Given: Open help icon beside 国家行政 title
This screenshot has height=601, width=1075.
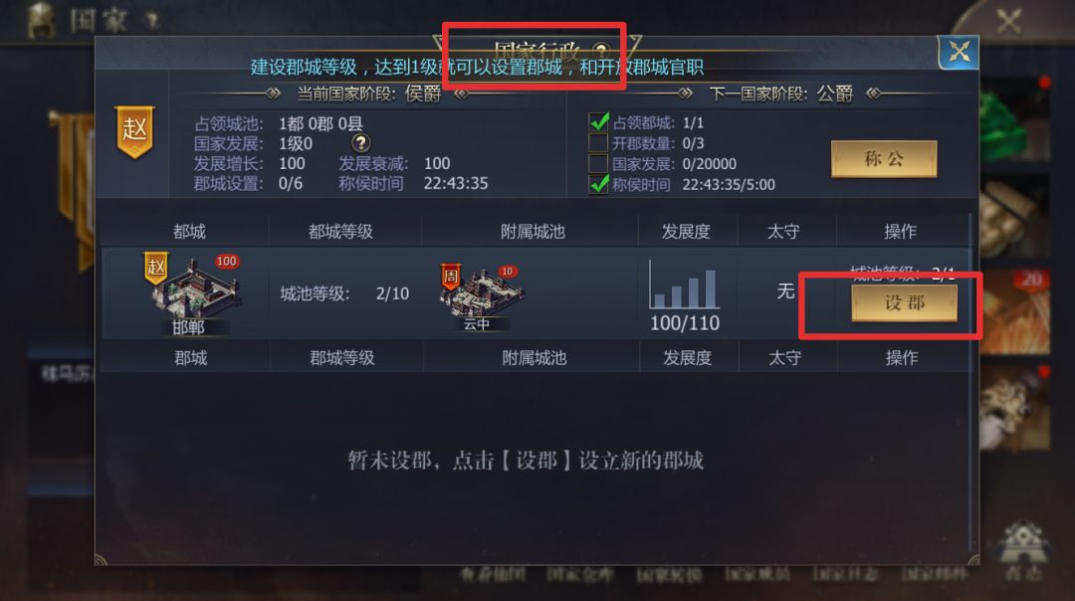Looking at the screenshot, I should point(601,50).
